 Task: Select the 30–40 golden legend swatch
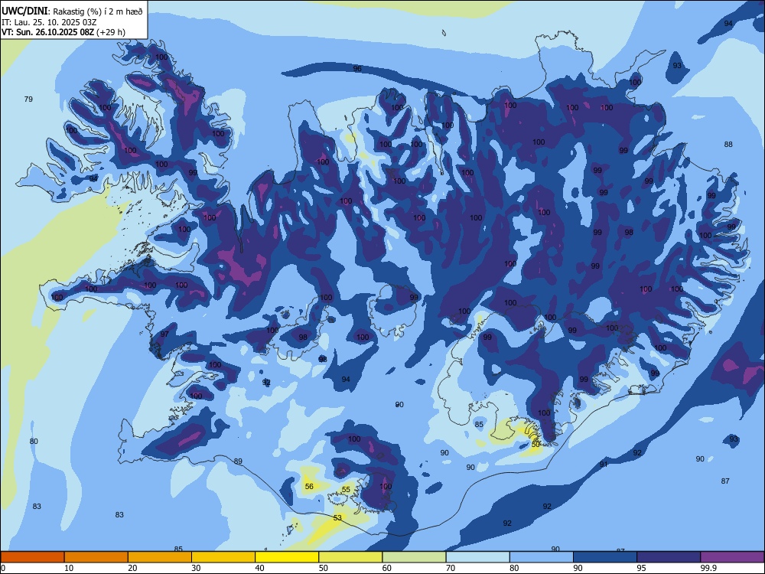(223, 557)
